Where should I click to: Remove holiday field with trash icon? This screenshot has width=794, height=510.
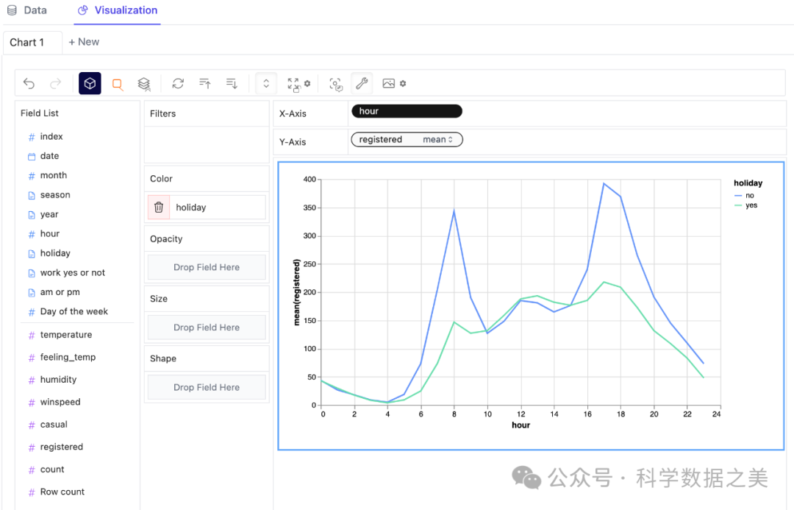click(159, 208)
